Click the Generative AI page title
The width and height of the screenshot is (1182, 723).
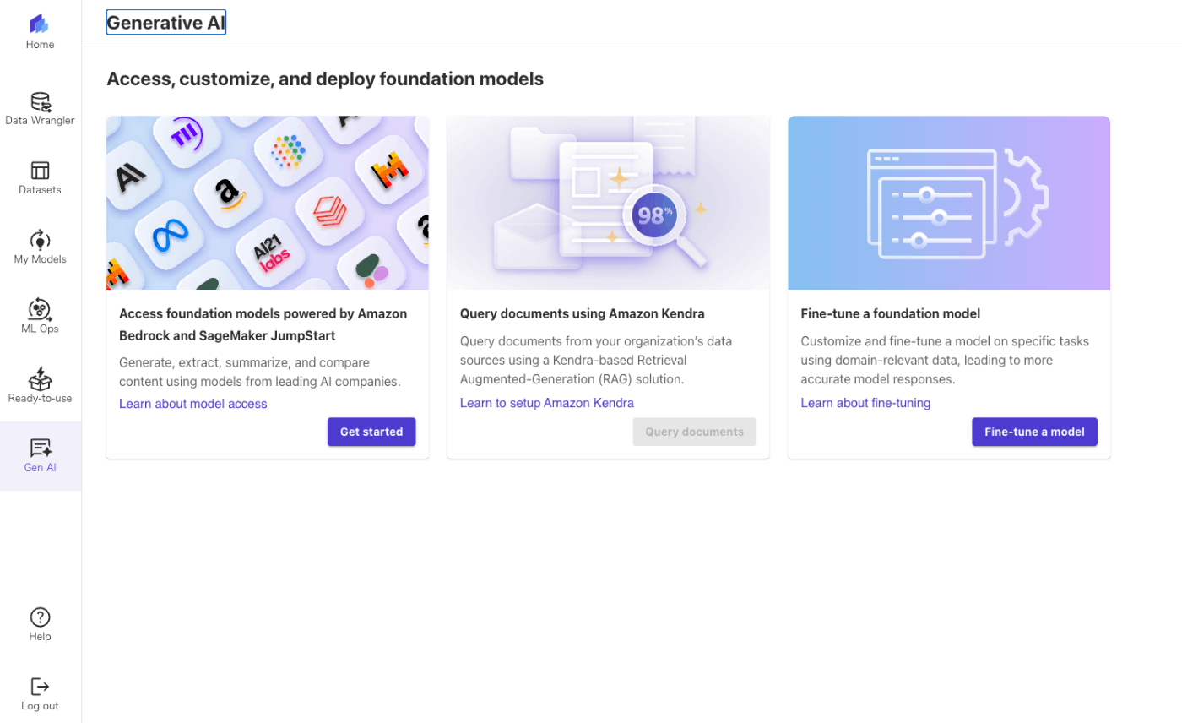point(166,23)
